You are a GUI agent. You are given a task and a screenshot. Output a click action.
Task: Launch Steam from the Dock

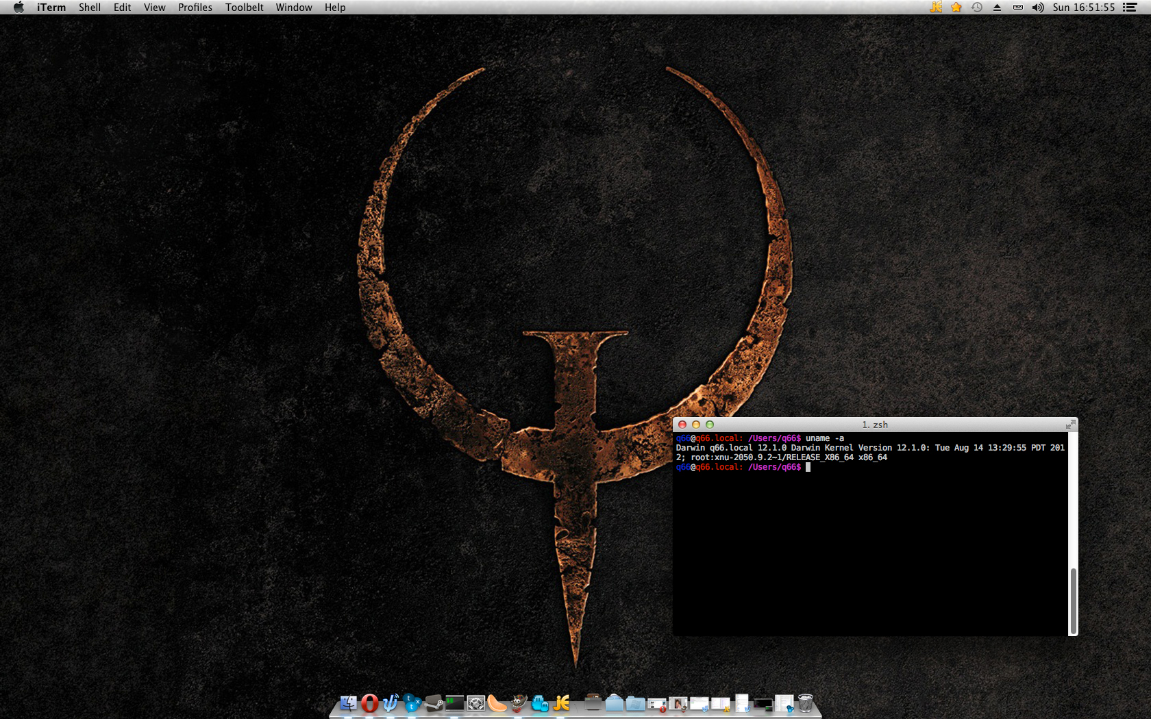(434, 703)
